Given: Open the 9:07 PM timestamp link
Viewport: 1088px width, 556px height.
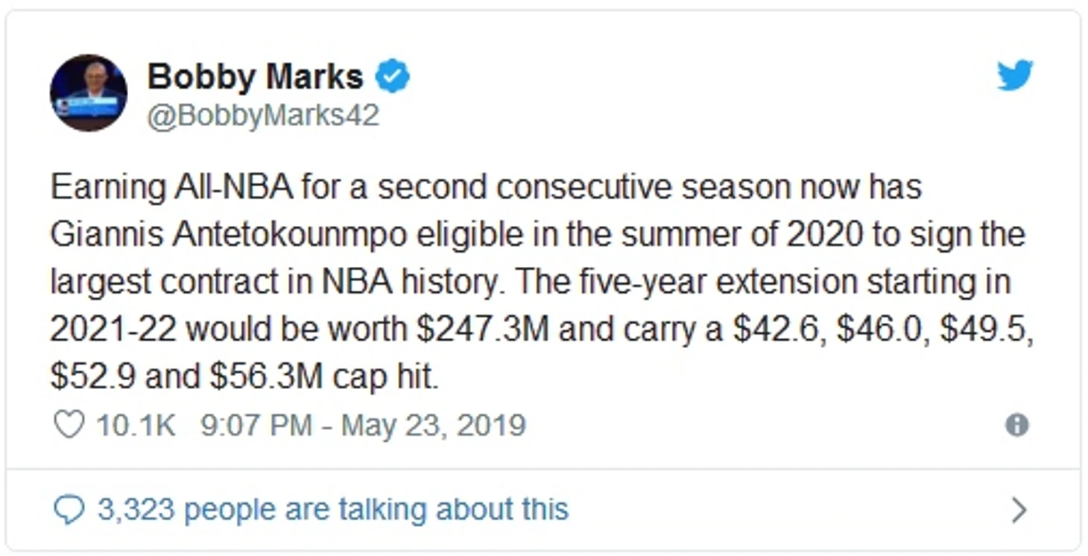Looking at the screenshot, I should tap(256, 426).
